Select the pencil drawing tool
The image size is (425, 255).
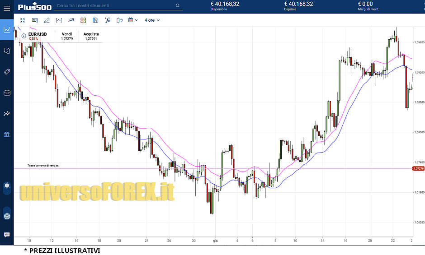tap(47, 20)
